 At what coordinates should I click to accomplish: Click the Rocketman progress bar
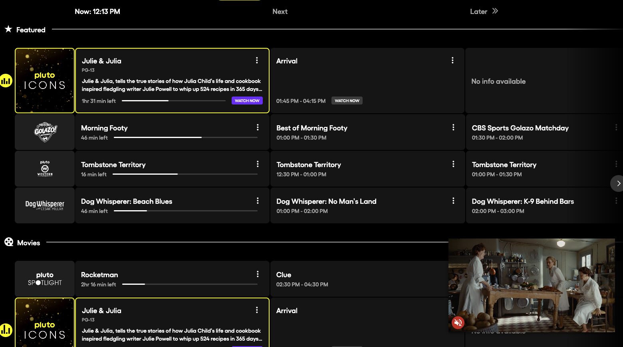[x=190, y=284]
